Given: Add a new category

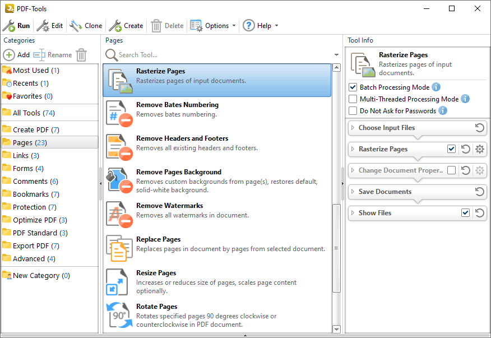Looking at the screenshot, I should coord(16,55).
